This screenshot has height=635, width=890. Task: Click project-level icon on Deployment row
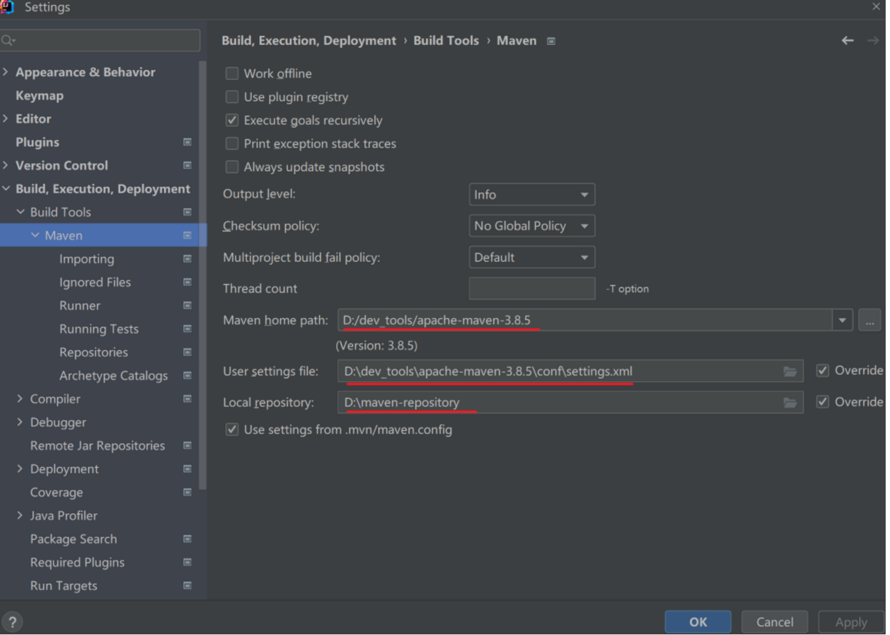(x=187, y=469)
